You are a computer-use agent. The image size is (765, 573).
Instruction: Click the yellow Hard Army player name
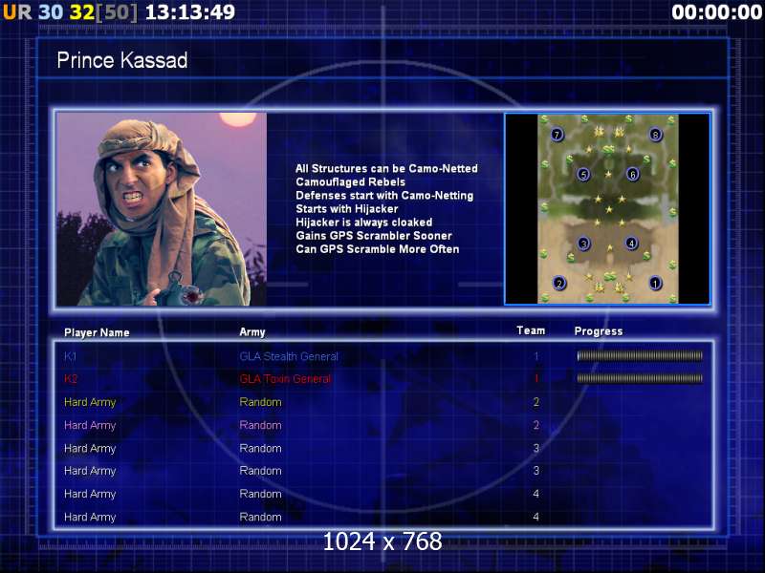coord(90,402)
